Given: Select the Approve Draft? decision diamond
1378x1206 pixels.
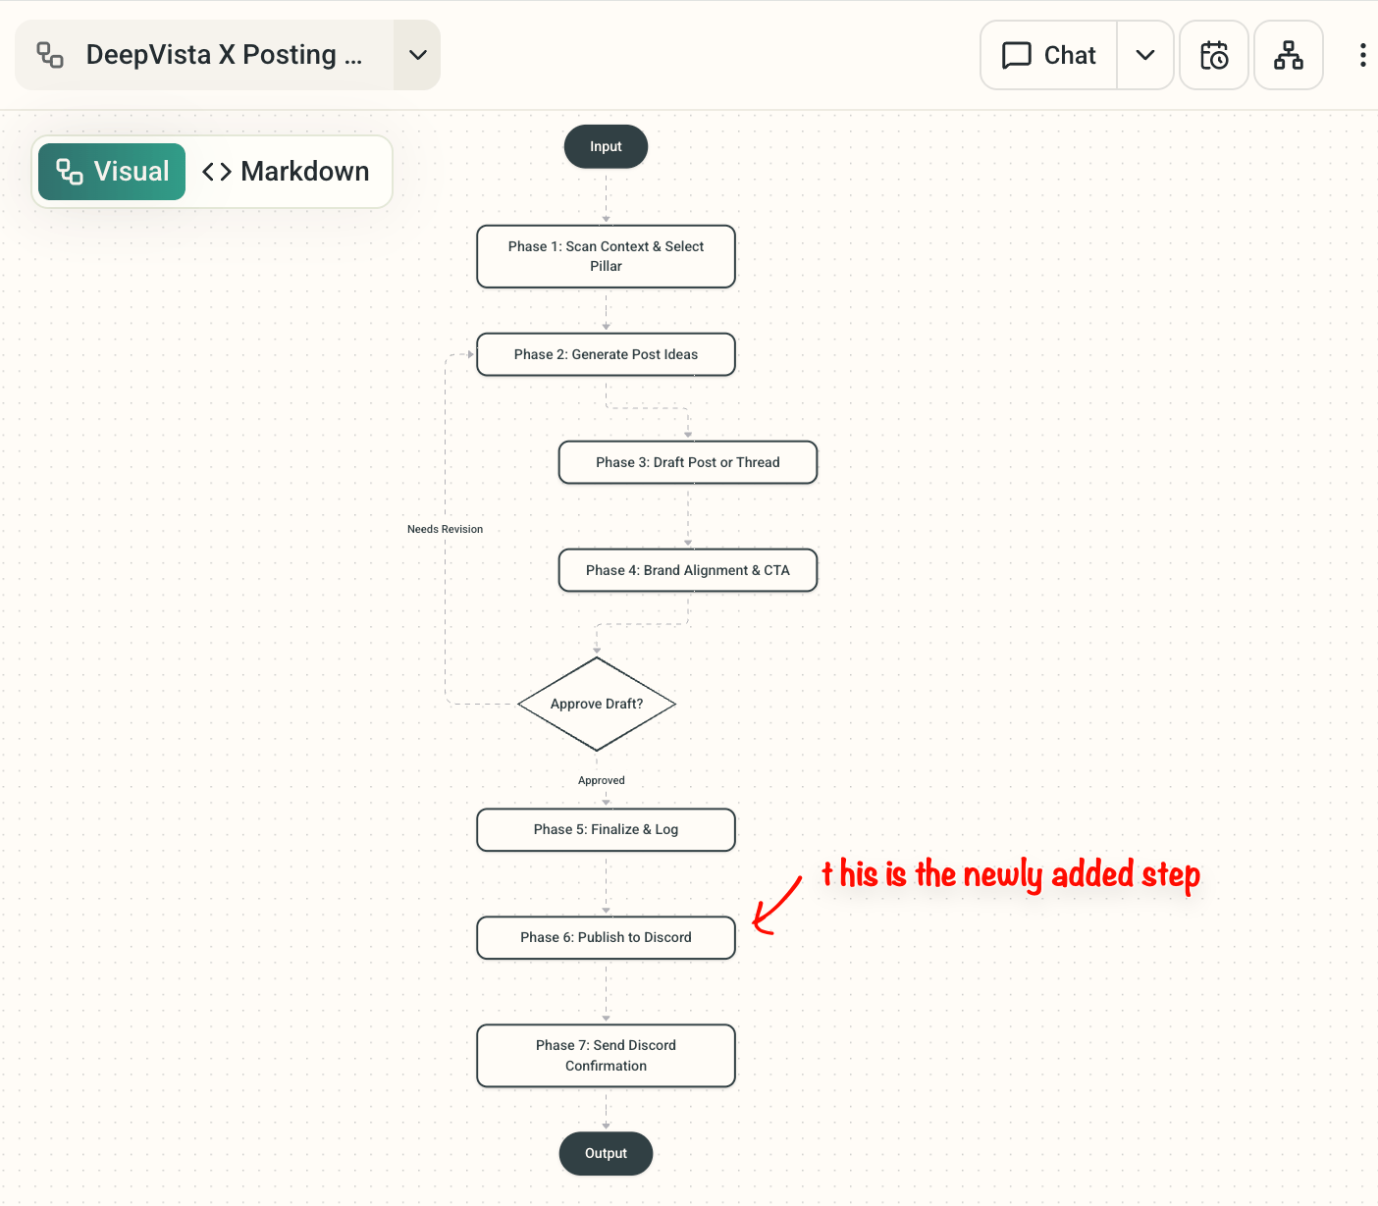Looking at the screenshot, I should 597,704.
